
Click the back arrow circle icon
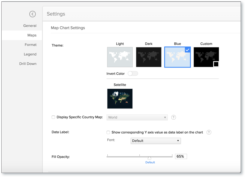[x=33, y=14]
